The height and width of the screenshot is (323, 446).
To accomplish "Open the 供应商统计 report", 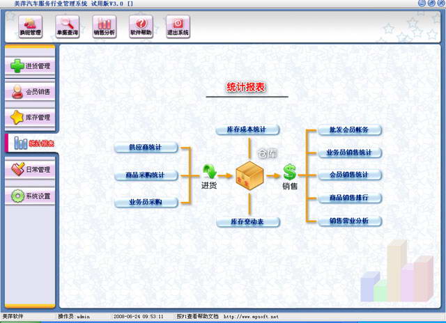I will click(x=146, y=148).
